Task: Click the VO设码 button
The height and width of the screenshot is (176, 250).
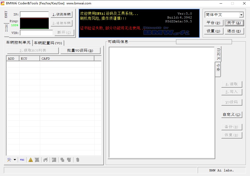Action: point(232,102)
